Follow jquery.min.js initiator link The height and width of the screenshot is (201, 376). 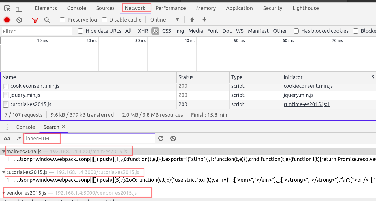click(298, 95)
